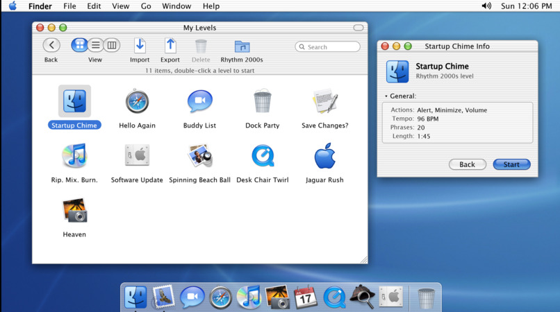
Task: Open the Trash in the Dock
Action: pyautogui.click(x=427, y=298)
